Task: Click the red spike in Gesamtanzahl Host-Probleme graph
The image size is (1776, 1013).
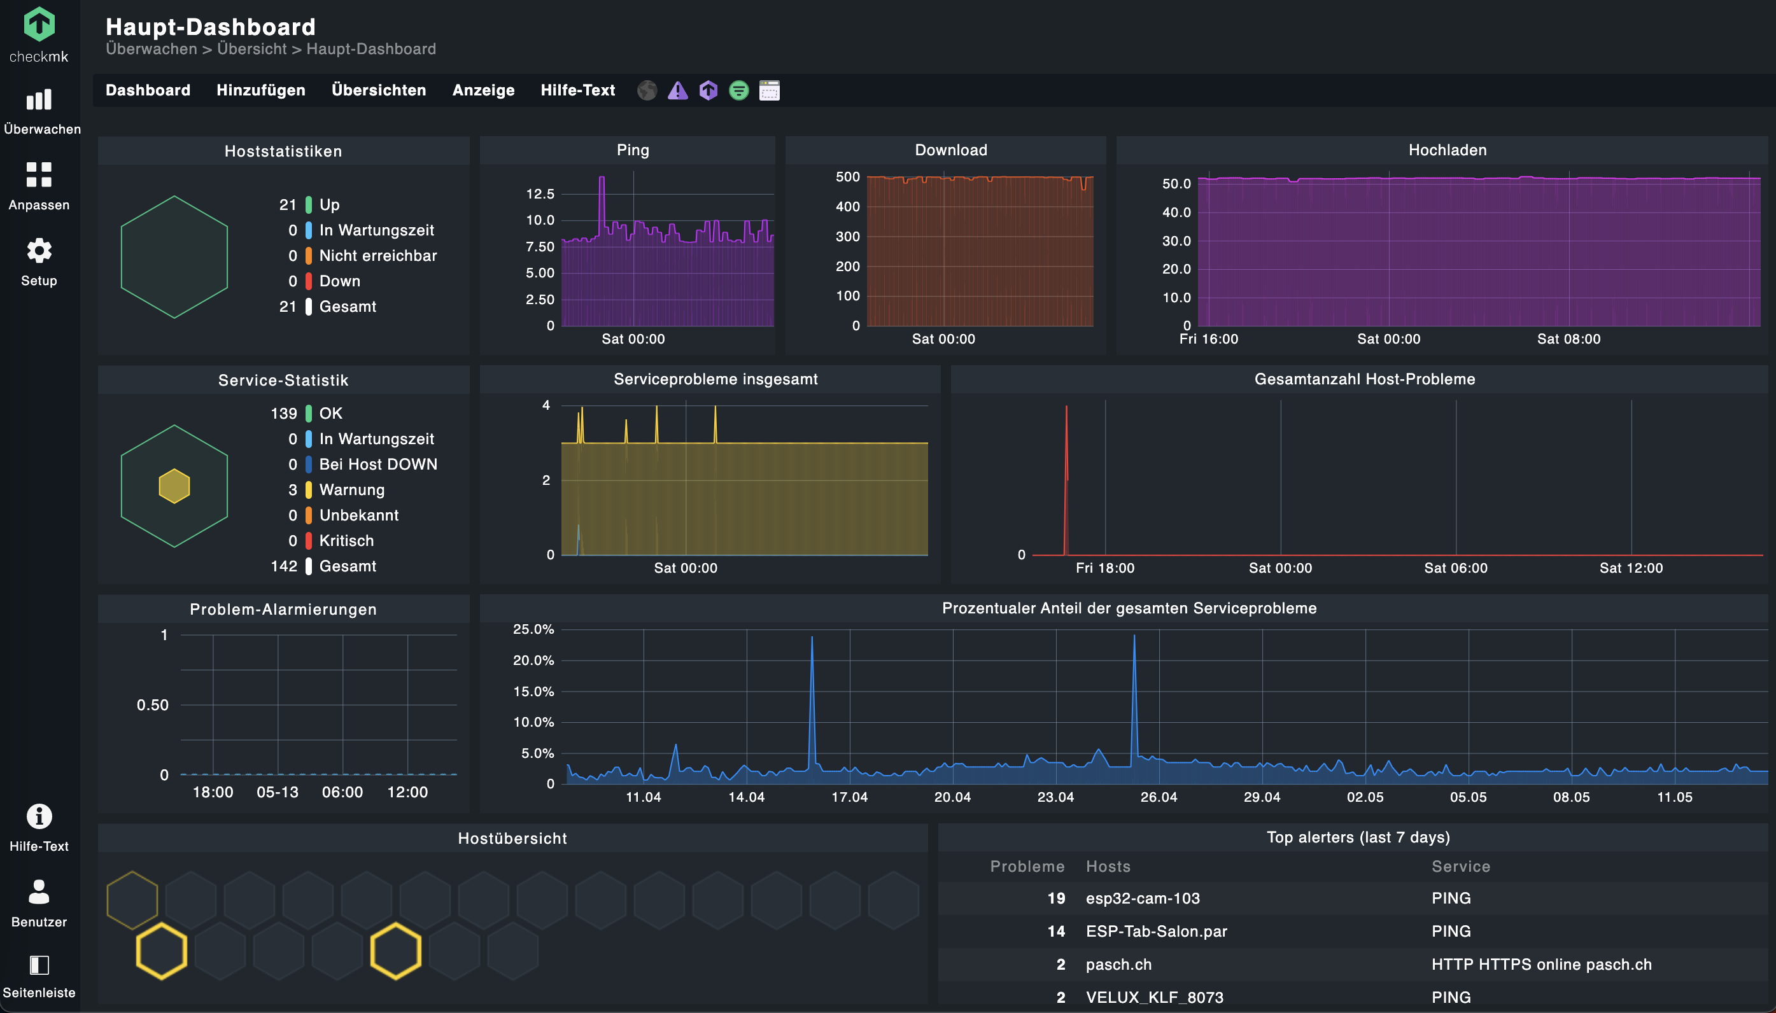Action: tap(1066, 480)
